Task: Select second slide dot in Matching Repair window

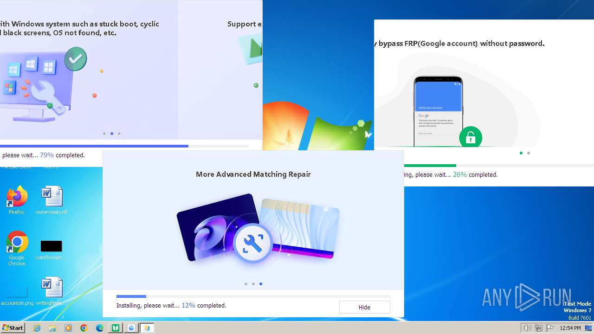Action: click(253, 284)
